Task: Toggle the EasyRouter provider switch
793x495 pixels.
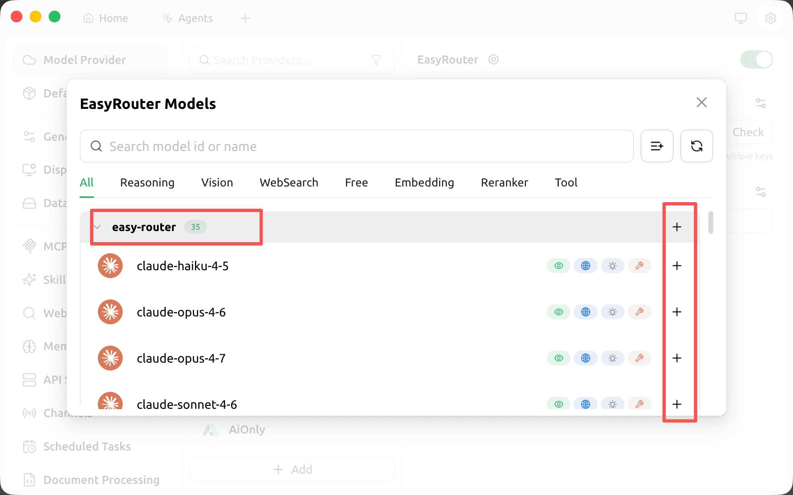Action: click(x=756, y=60)
